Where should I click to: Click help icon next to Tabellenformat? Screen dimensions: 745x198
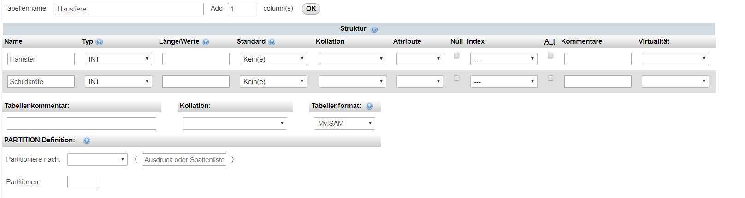369,106
